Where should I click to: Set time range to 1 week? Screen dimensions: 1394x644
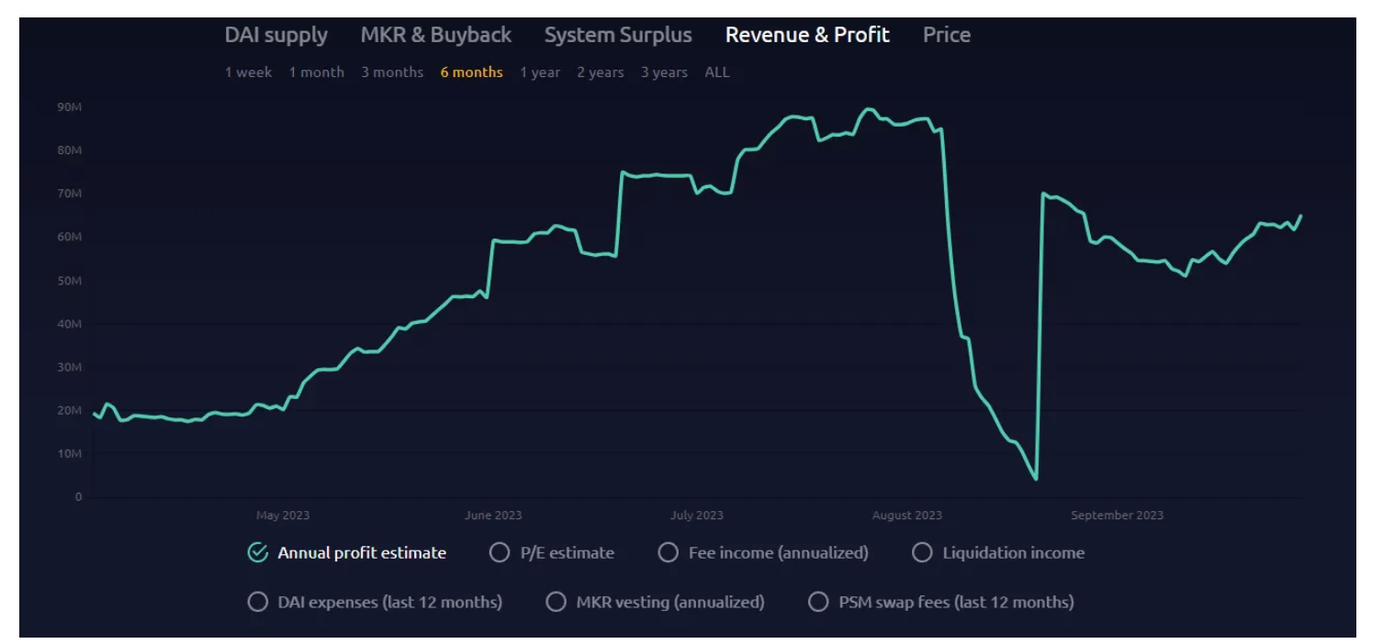[248, 72]
